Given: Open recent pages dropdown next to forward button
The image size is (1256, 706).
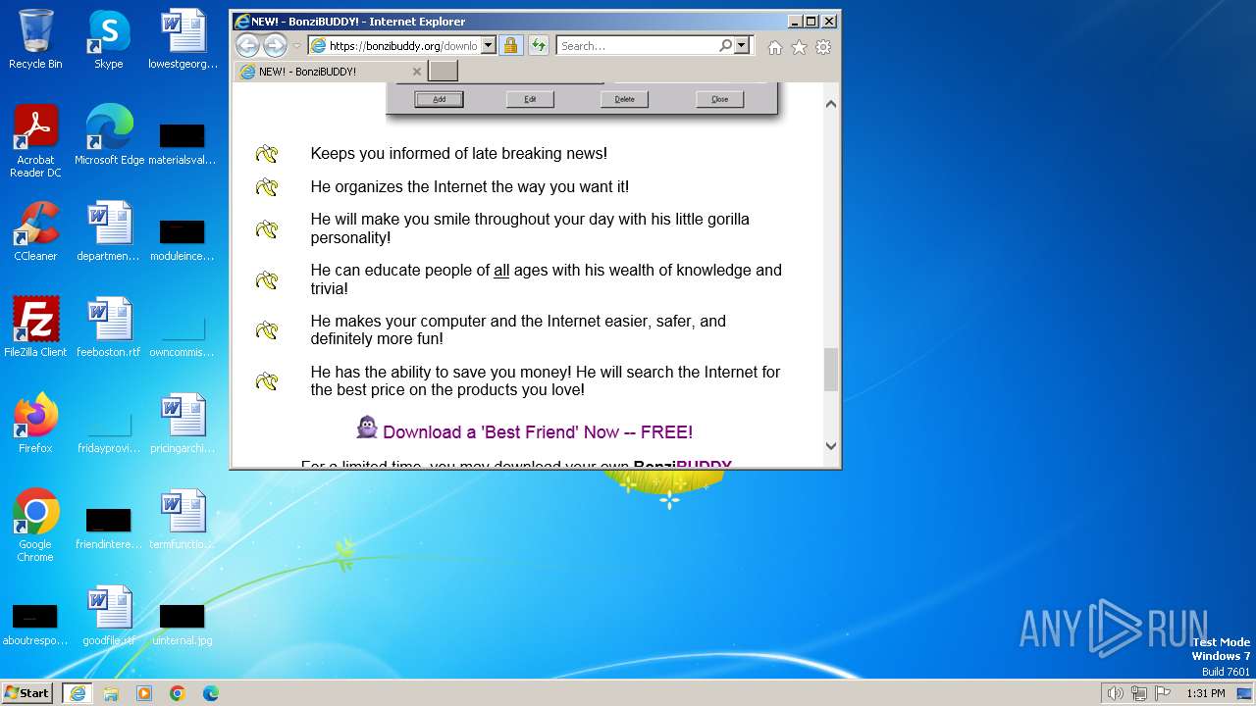Looking at the screenshot, I should tap(297, 46).
